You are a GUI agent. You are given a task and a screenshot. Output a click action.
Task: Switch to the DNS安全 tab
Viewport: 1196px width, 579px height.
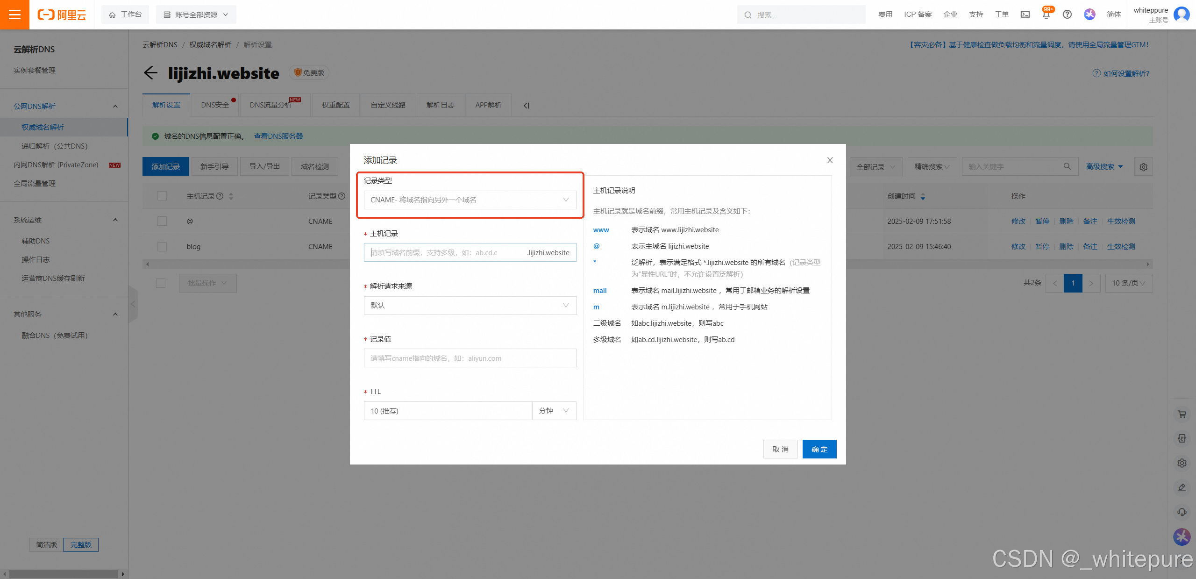215,105
